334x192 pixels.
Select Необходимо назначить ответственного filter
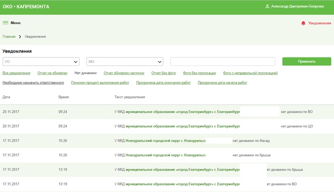point(33,82)
